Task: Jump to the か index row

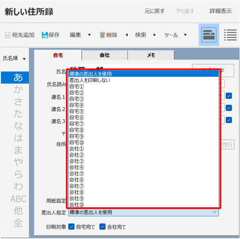Action: (x=15, y=89)
